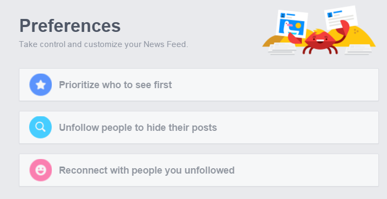
Task: Click the blue star icon
Action: [40, 85]
